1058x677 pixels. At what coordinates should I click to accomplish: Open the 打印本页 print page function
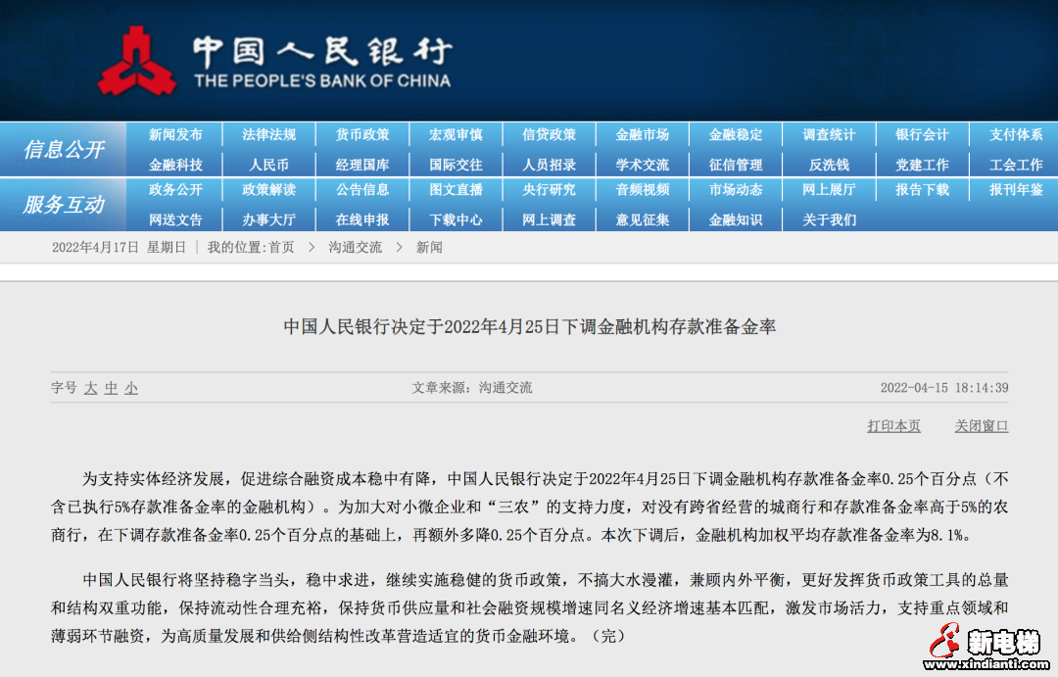[x=891, y=425]
